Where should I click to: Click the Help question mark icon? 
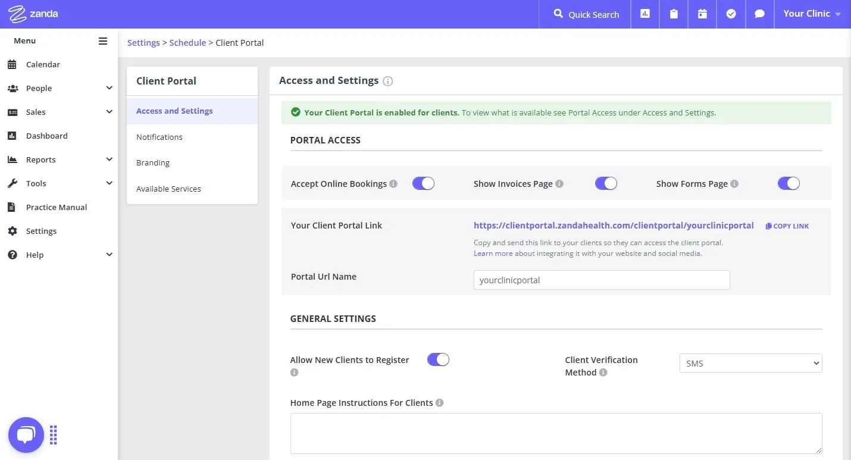[x=12, y=255]
